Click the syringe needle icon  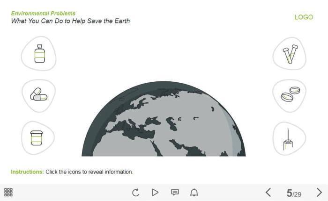tap(288, 138)
